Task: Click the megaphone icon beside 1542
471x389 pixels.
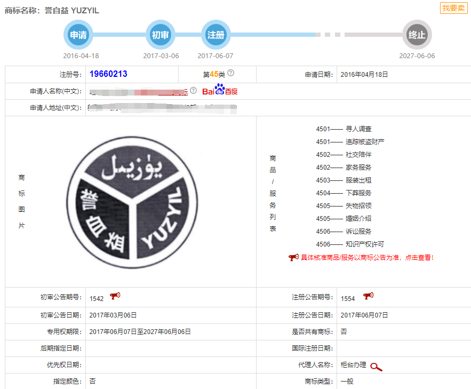Action: click(x=115, y=296)
